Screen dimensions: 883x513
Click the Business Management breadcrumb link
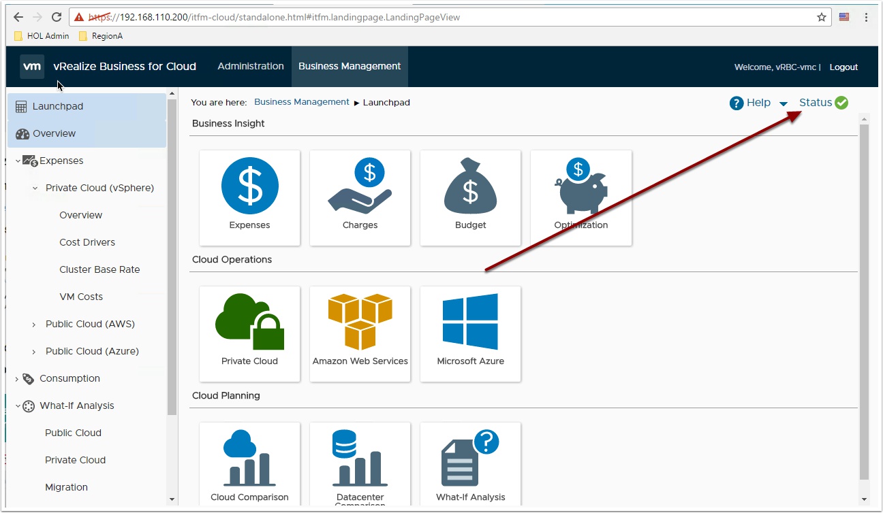tap(302, 102)
